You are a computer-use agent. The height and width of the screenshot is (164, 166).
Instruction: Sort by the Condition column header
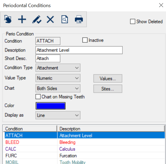[x=30, y=129]
